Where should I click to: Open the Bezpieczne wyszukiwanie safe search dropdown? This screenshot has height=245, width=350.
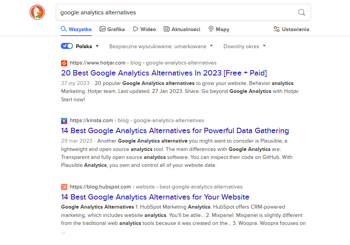click(161, 46)
